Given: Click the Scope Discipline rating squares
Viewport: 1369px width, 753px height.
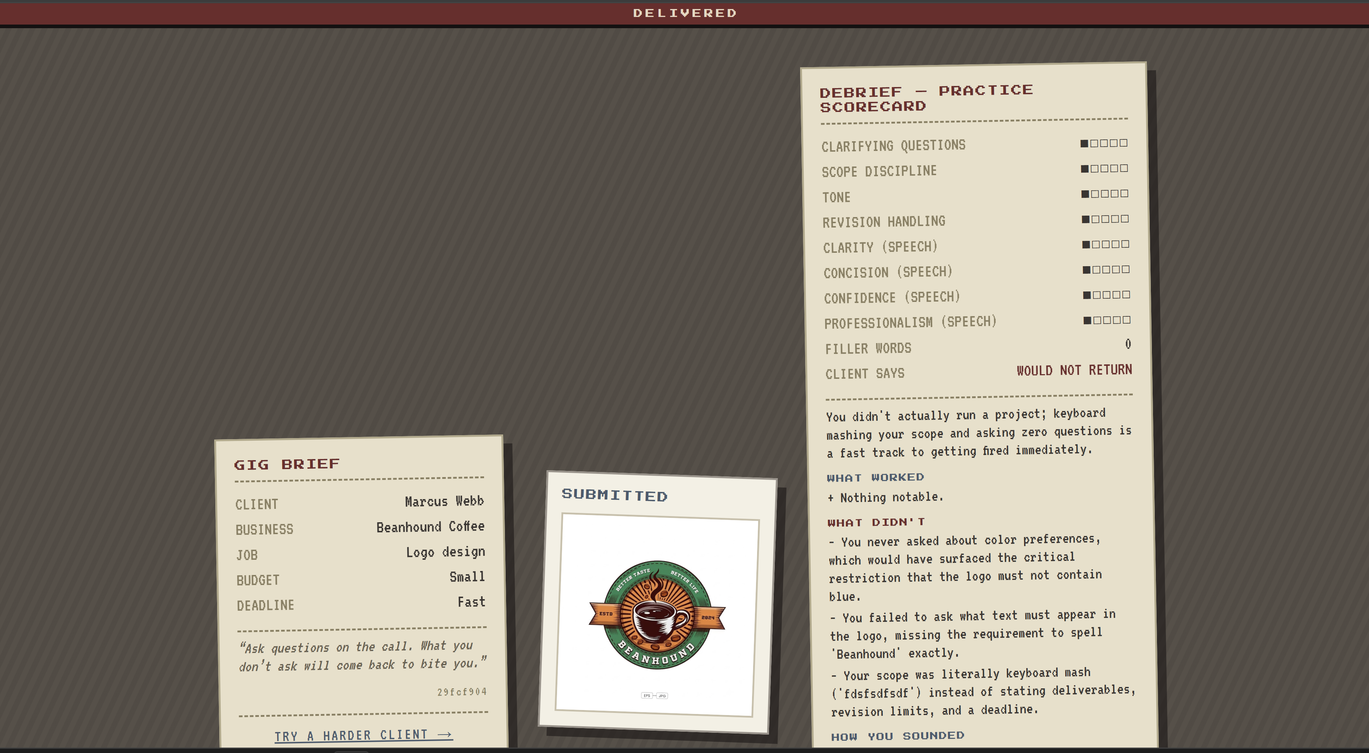Looking at the screenshot, I should (x=1104, y=168).
